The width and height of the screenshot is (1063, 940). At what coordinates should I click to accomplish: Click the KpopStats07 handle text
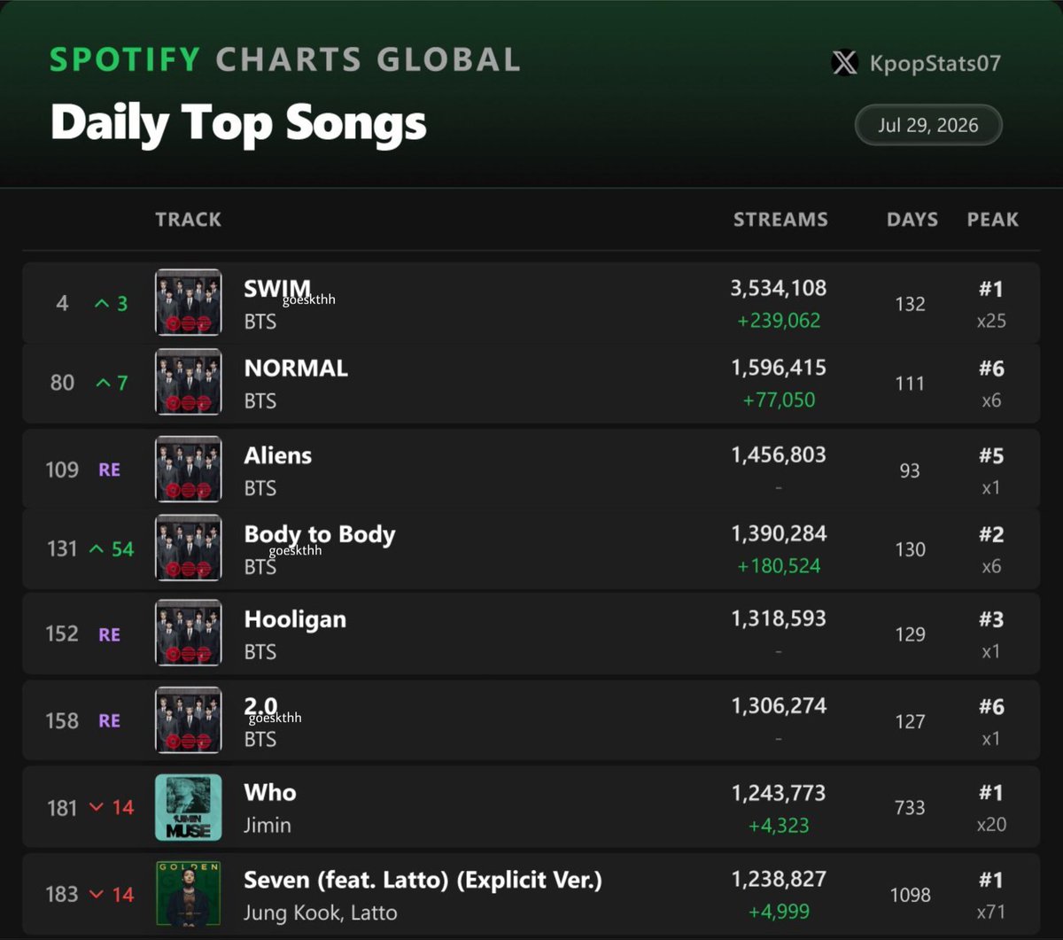(x=935, y=63)
